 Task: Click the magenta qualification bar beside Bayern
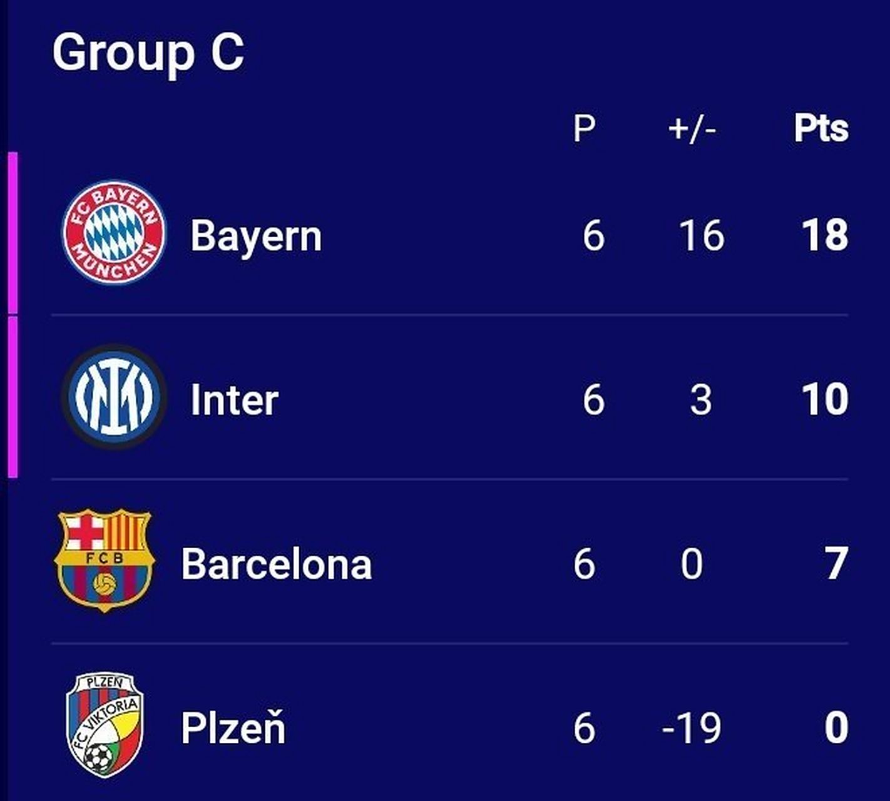click(x=13, y=233)
